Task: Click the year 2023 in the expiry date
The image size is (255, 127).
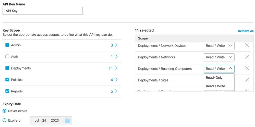Action: click(55, 121)
